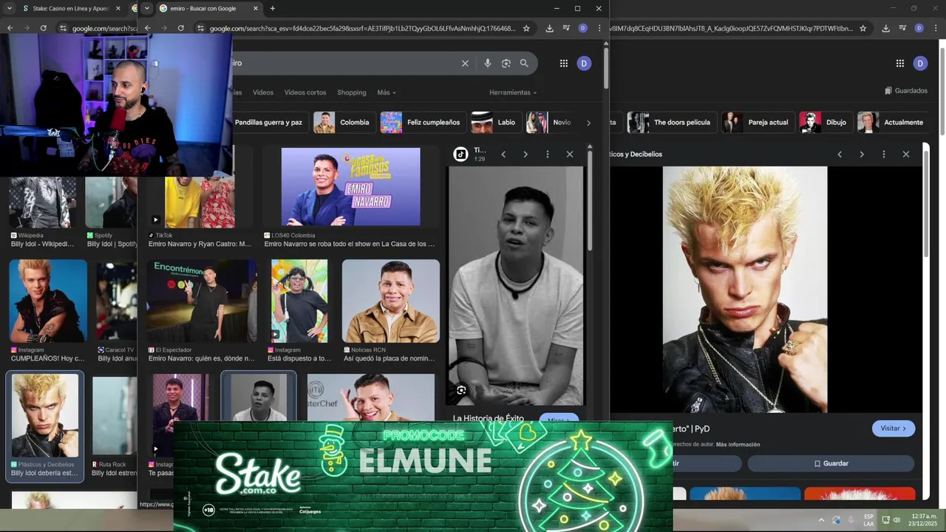Start voice search with microphone icon
The width and height of the screenshot is (946, 532).
point(488,64)
